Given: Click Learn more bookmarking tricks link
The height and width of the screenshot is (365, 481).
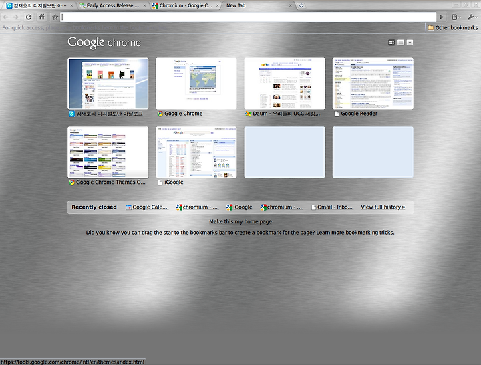Looking at the screenshot, I should 355,233.
